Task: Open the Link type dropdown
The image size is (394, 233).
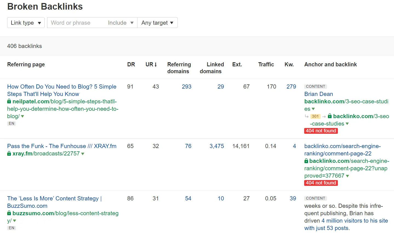Action: click(x=26, y=23)
